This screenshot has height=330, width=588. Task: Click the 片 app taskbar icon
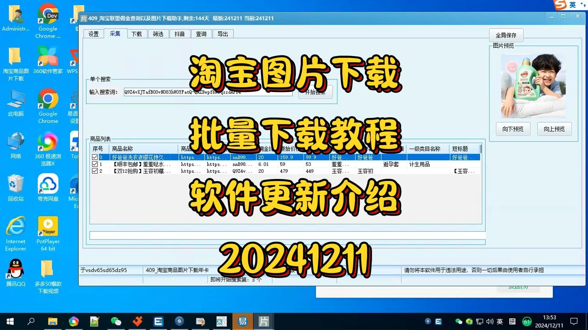pos(263,321)
